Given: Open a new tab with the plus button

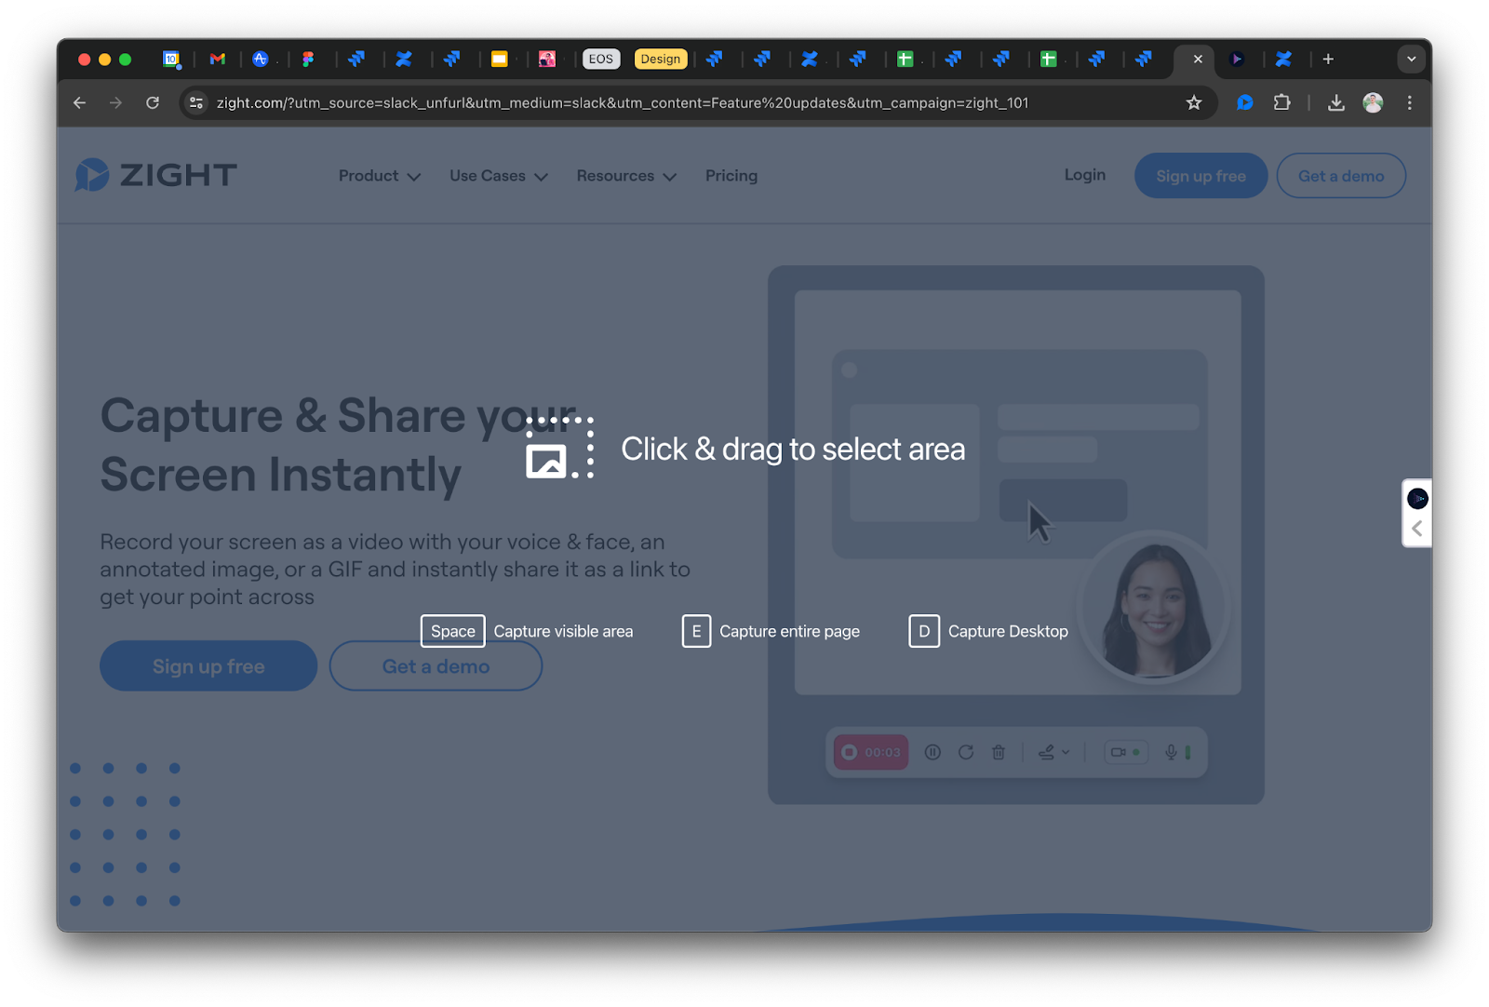Looking at the screenshot, I should (1328, 59).
